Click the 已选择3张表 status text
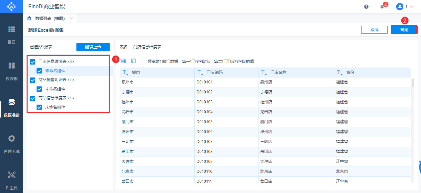 click(41, 47)
